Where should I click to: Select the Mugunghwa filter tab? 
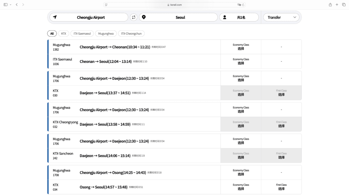pos(106,34)
